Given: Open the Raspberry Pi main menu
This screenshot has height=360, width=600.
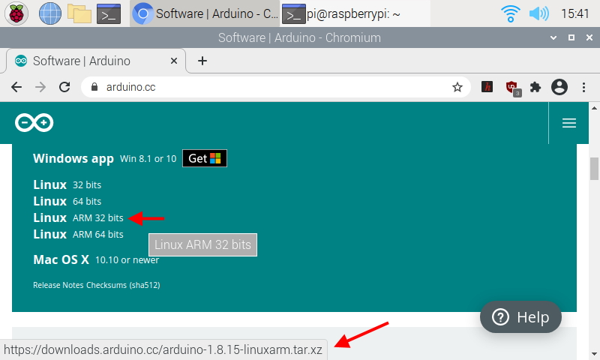Looking at the screenshot, I should 16,13.
